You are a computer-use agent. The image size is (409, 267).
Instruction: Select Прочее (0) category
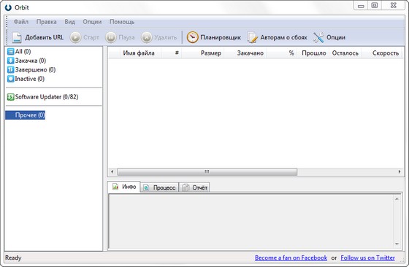click(x=26, y=115)
